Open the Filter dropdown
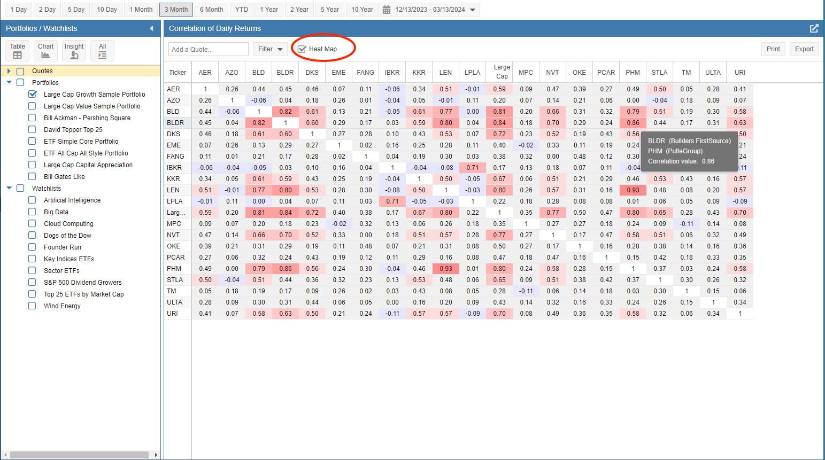The image size is (825, 460). coord(270,49)
